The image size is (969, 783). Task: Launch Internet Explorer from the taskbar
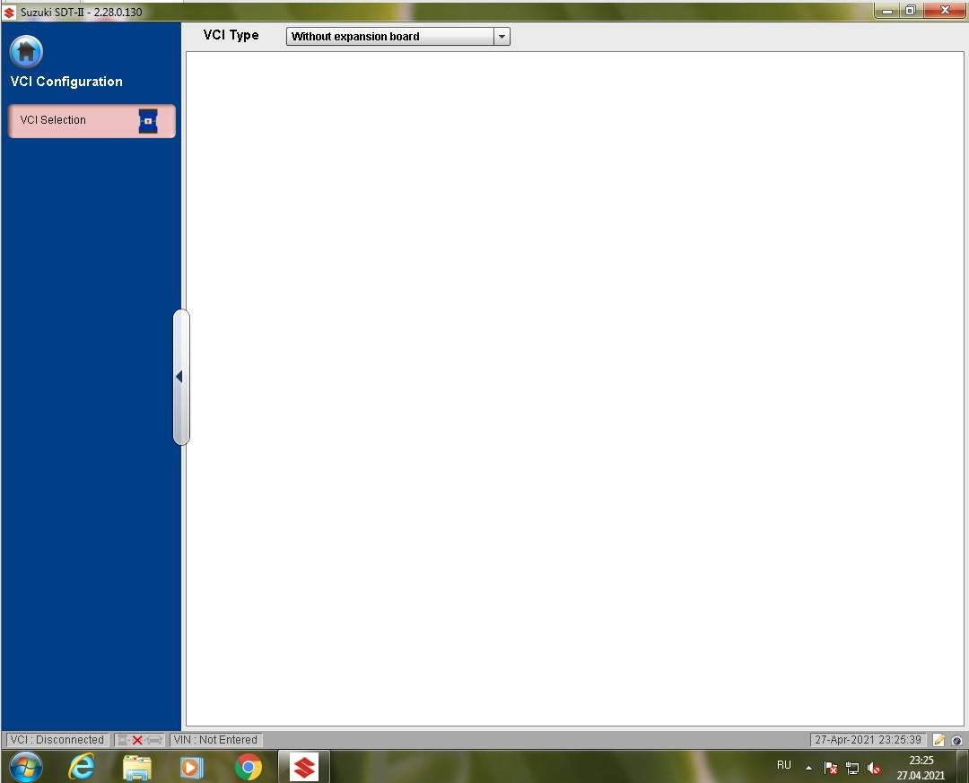(x=82, y=767)
